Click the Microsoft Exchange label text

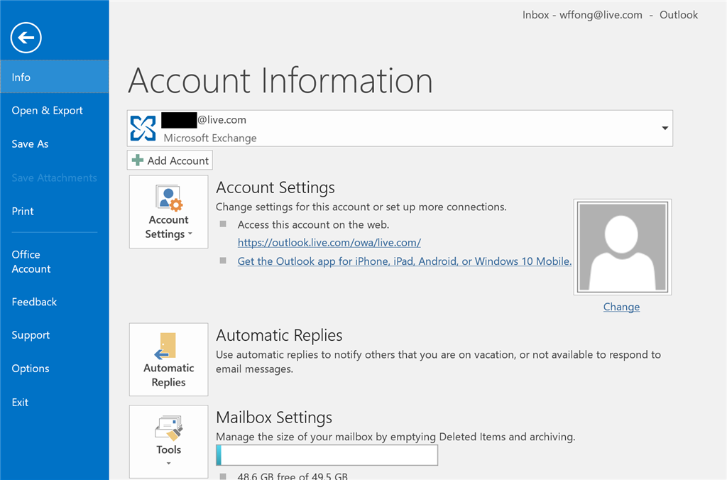210,138
